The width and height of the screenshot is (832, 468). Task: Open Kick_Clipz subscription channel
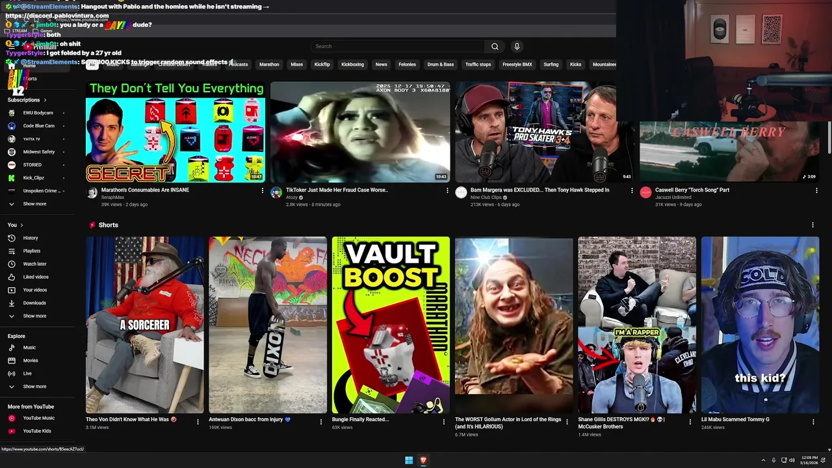coord(33,178)
